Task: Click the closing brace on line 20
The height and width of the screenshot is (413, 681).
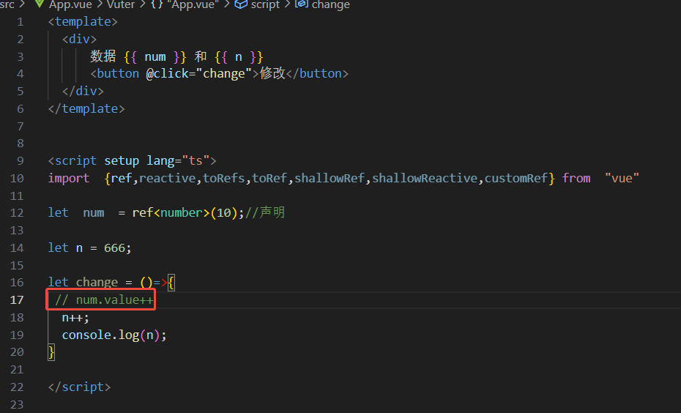Action: click(x=51, y=352)
